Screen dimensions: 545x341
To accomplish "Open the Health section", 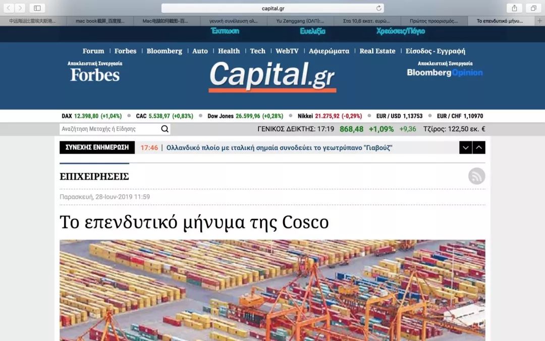I will pos(229,51).
